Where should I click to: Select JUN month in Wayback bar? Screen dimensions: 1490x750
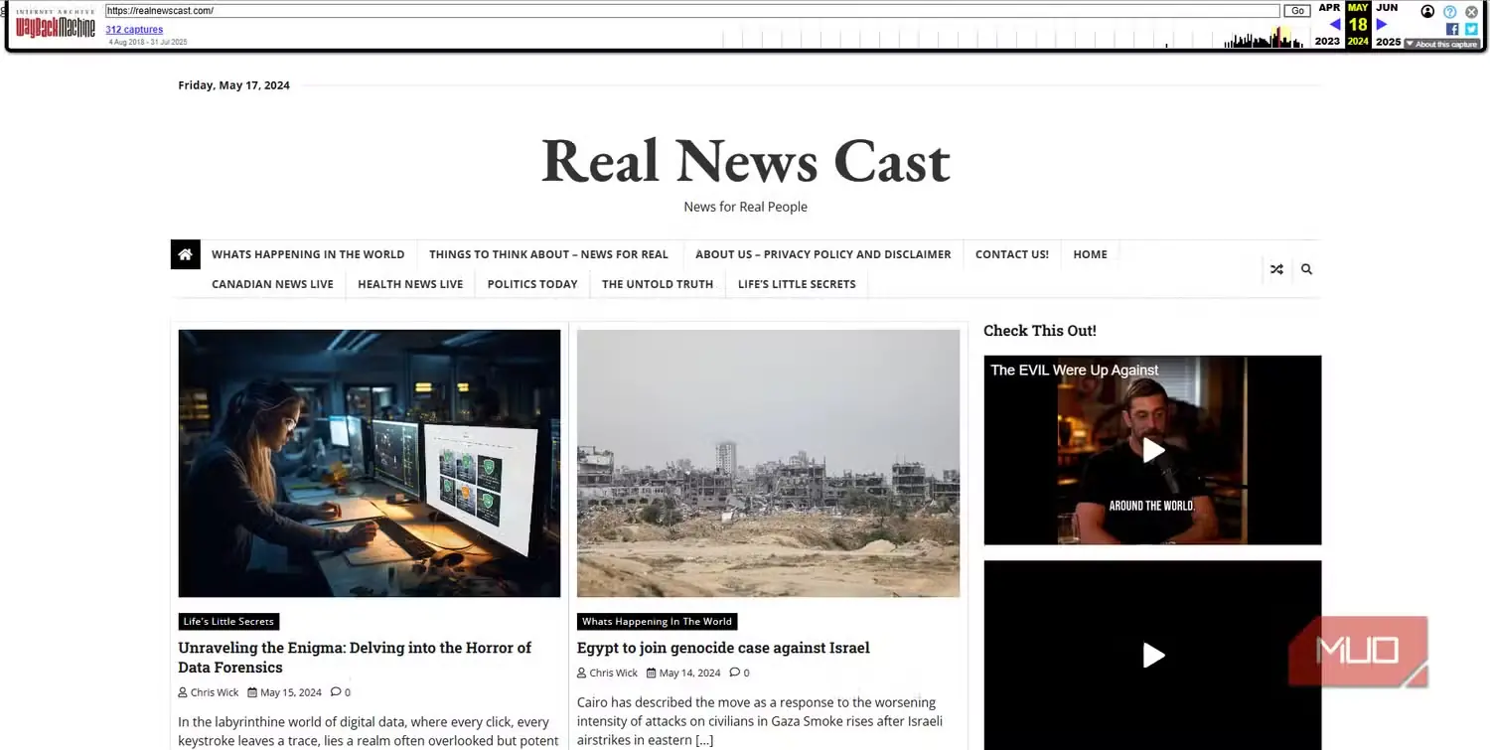click(x=1388, y=8)
